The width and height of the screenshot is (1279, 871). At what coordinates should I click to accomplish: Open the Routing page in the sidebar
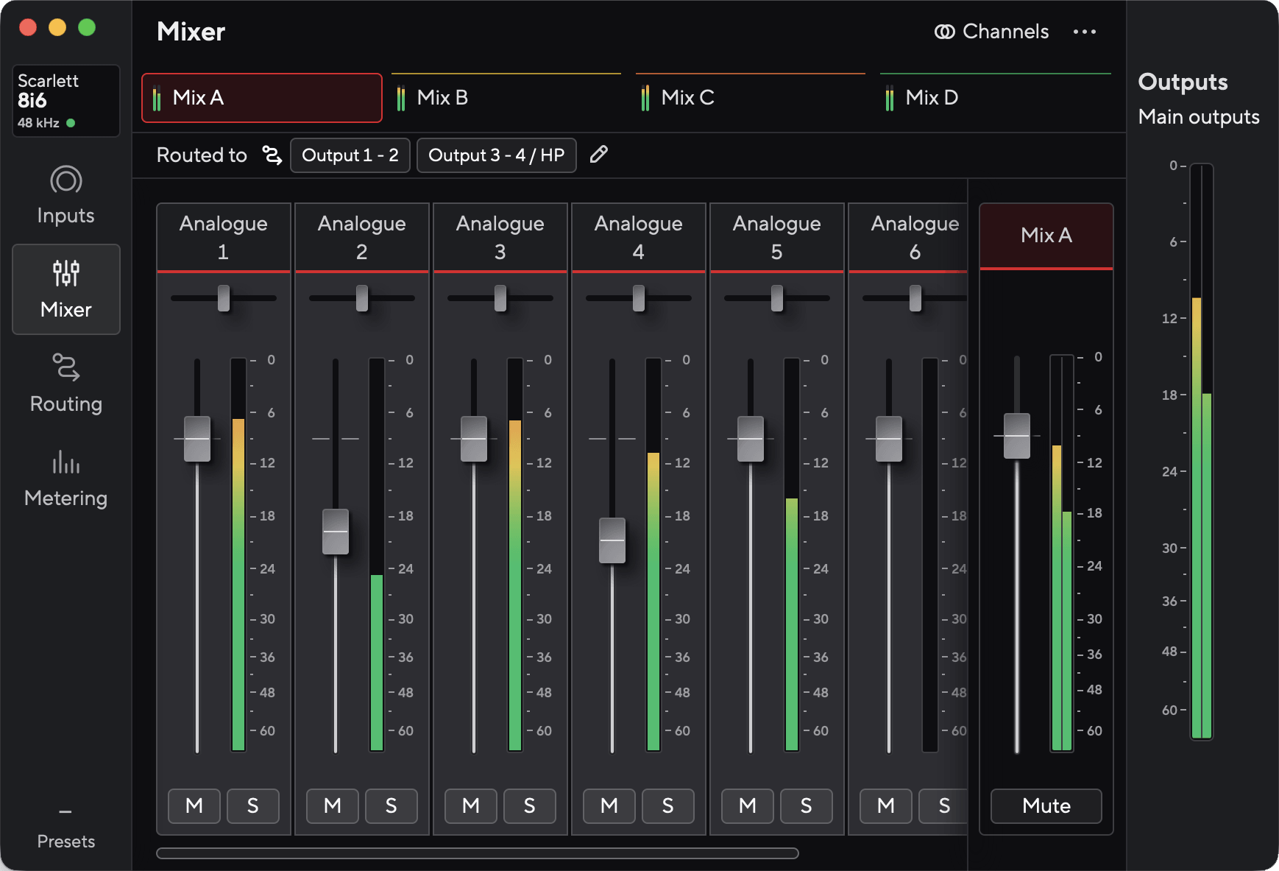(x=65, y=384)
